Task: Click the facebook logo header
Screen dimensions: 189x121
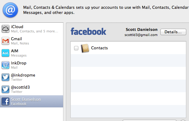Action: pyautogui.click(x=88, y=31)
